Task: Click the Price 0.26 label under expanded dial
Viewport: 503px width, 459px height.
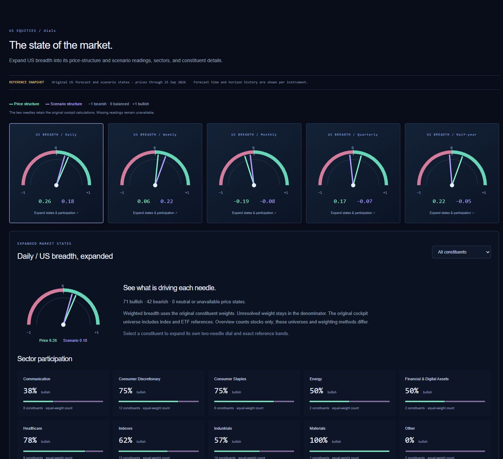Action: click(x=48, y=340)
